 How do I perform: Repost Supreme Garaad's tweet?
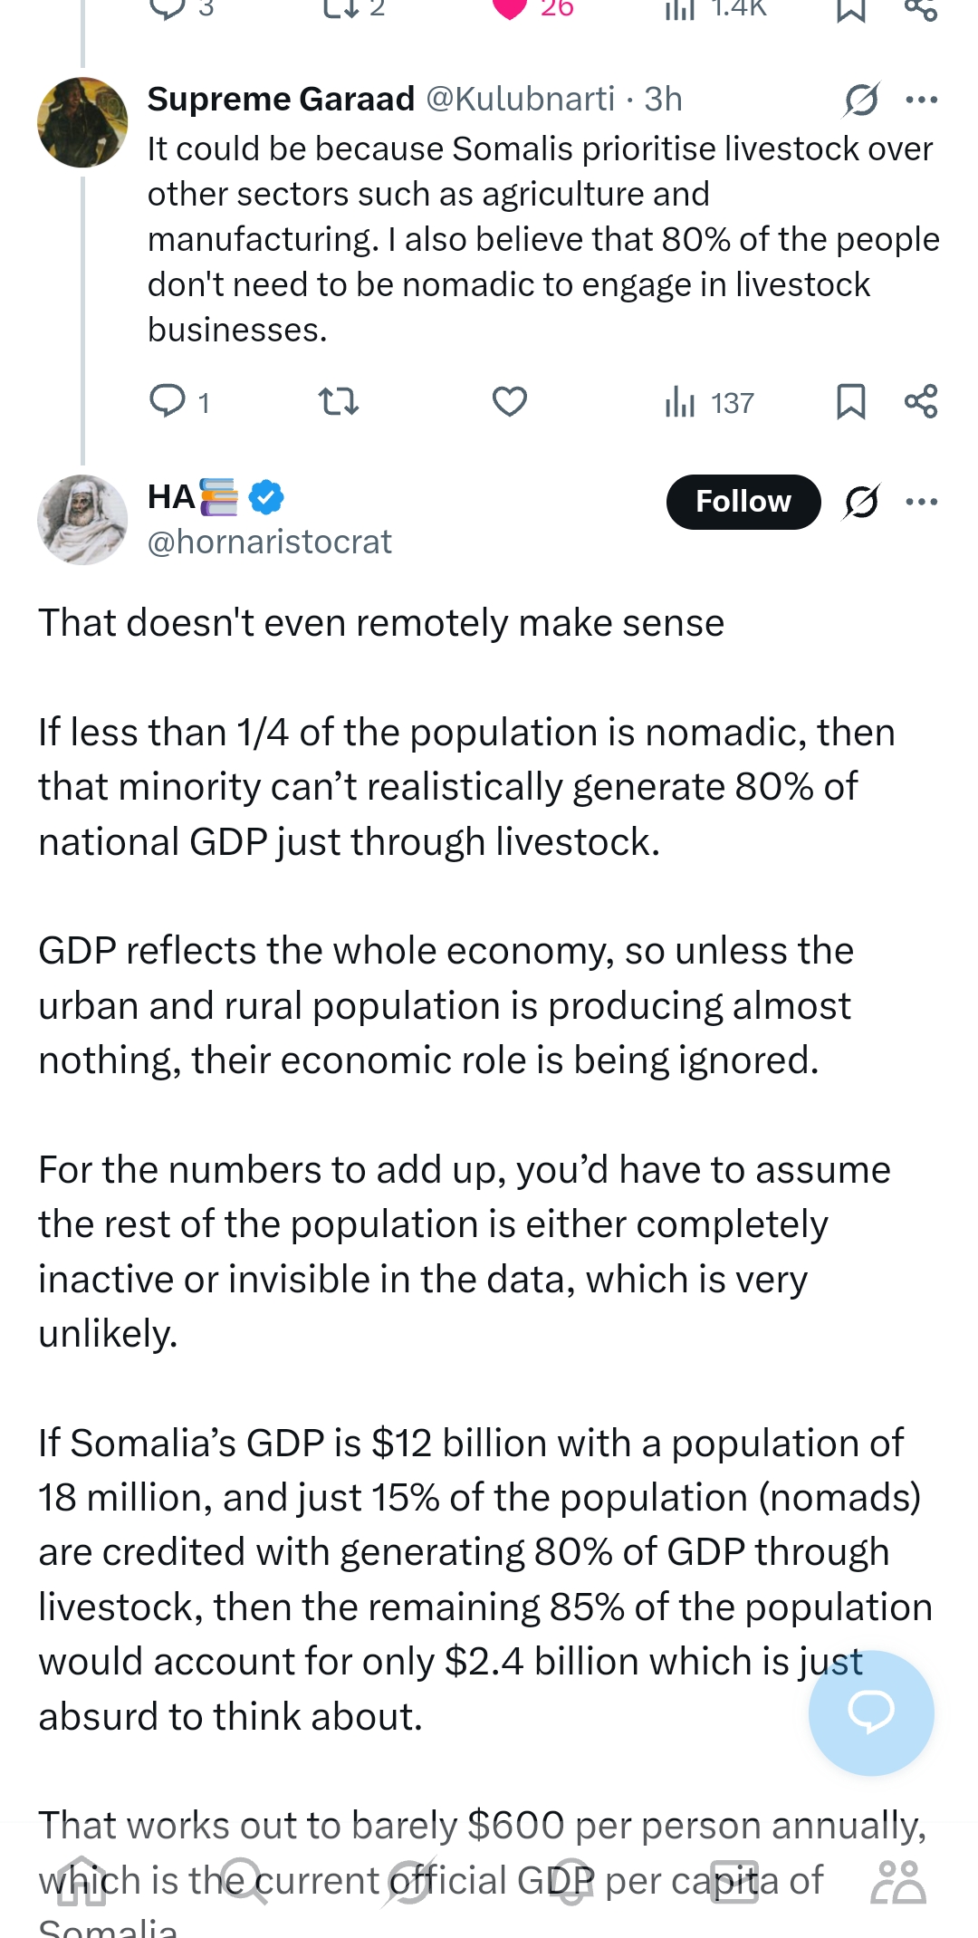pos(339,401)
